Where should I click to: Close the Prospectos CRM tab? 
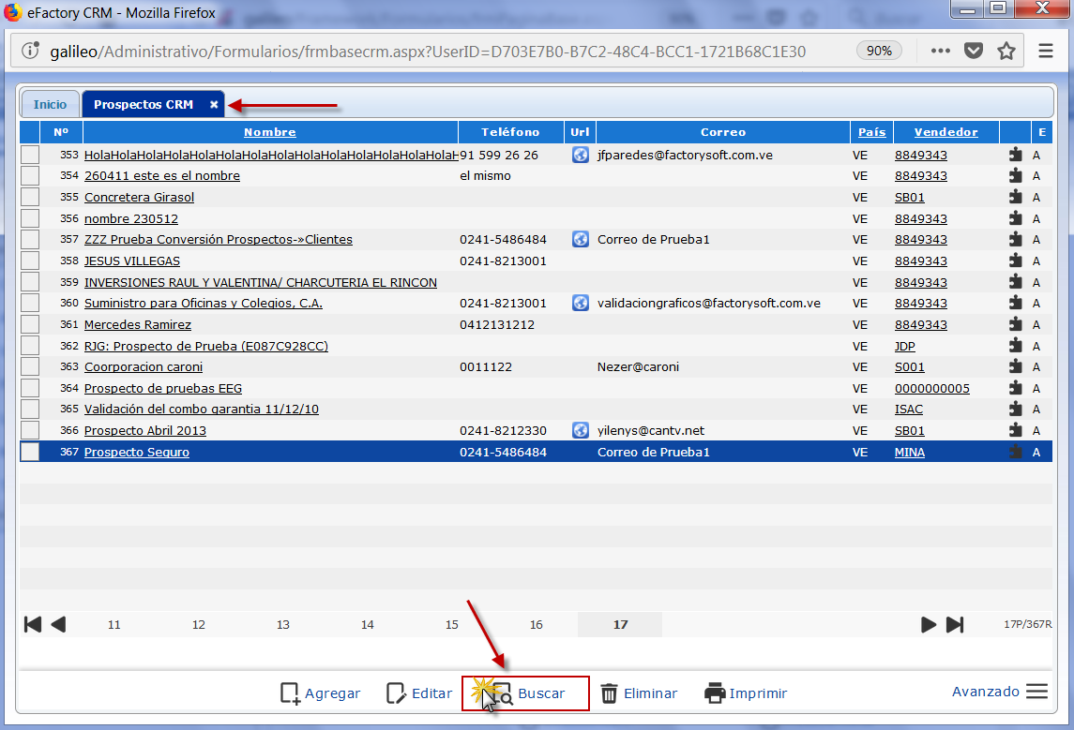214,105
